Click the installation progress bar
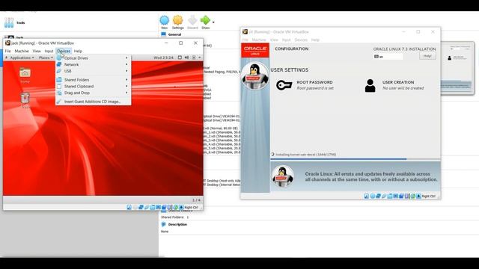The image size is (479, 269). 356,159
